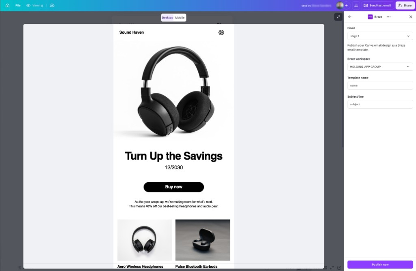Invite collaborators using the plus icon

pyautogui.click(x=346, y=5)
